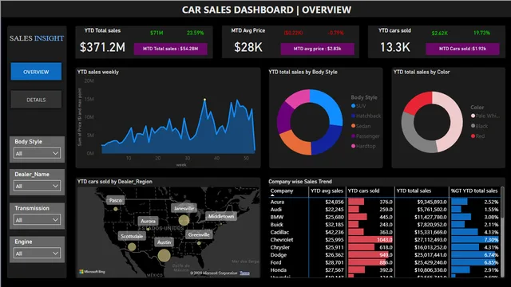This screenshot has height=287, width=511.
Task: Select Red in Color legend
Action: 477,136
